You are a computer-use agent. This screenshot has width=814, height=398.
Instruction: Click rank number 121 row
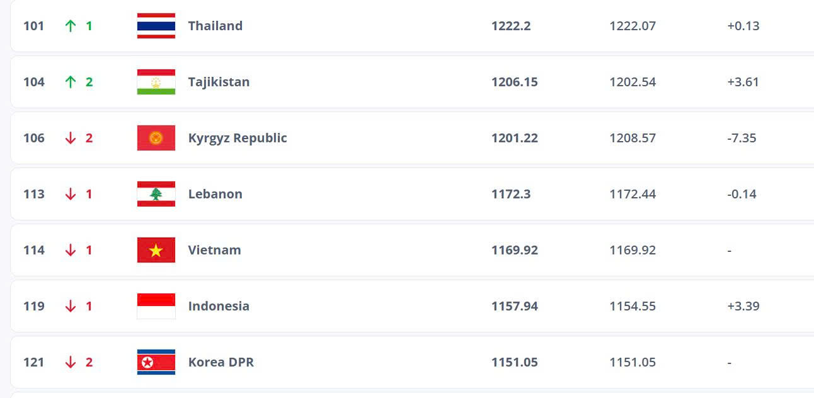pyautogui.click(x=34, y=362)
